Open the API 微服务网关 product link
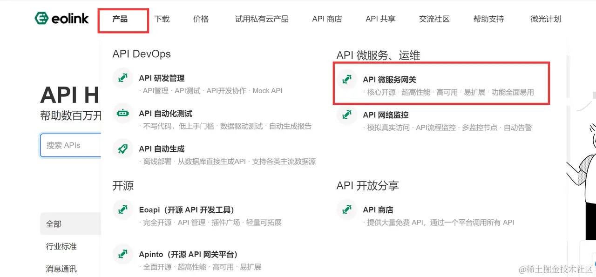 point(389,80)
